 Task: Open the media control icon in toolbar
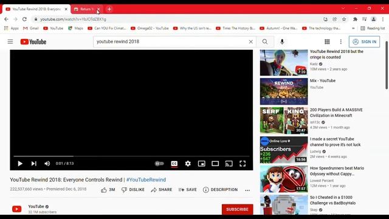coord(364,19)
